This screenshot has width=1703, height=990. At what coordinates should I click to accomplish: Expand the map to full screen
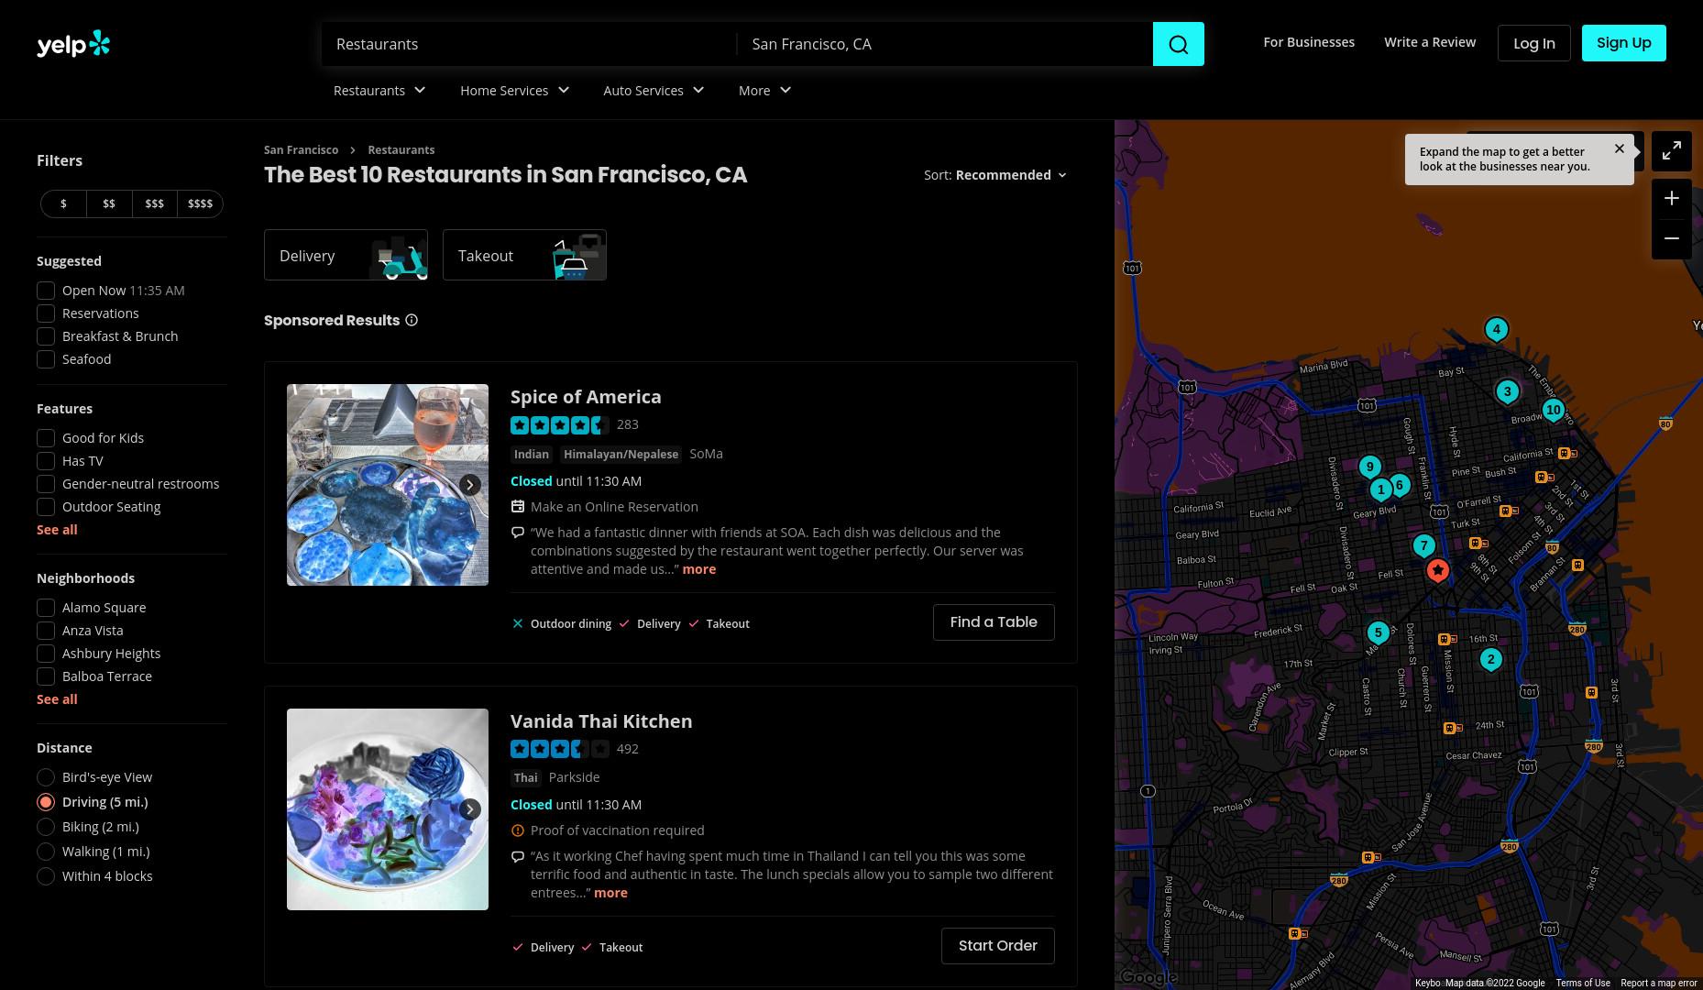pos(1672,150)
